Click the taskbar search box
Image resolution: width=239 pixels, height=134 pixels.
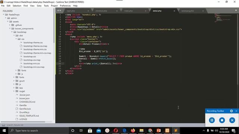click(38, 131)
